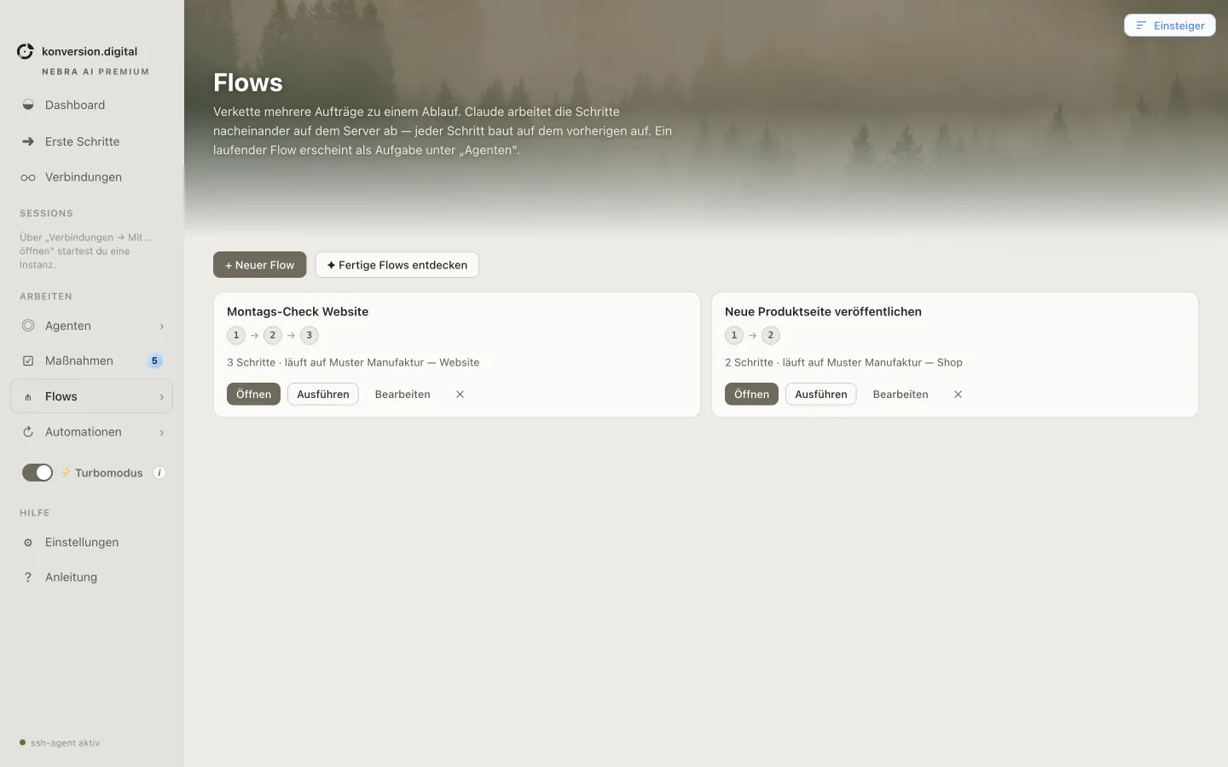Click Fertige Flows entdecken
This screenshot has width=1228, height=767.
[x=397, y=265]
